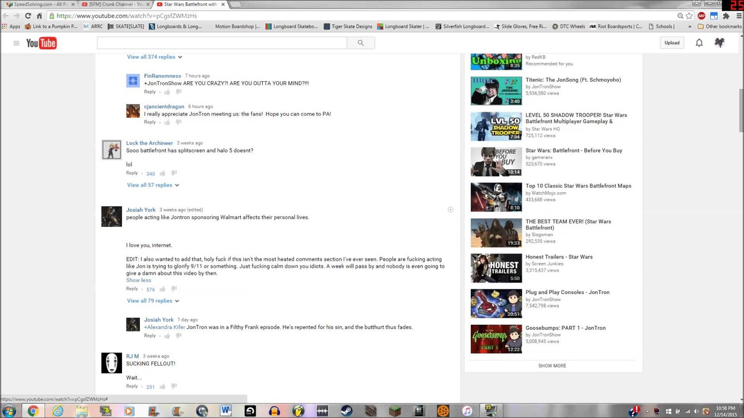Screen dimensions: 744x418
Task: Click the Upload button
Action: click(672, 43)
